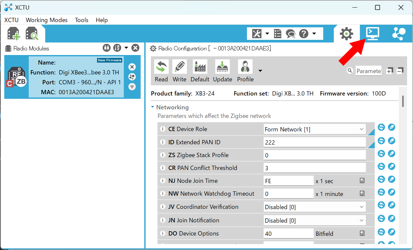The height and width of the screenshot is (250, 413).
Task: Click the CR PAN Conflict Threshold field
Action: coord(315,168)
